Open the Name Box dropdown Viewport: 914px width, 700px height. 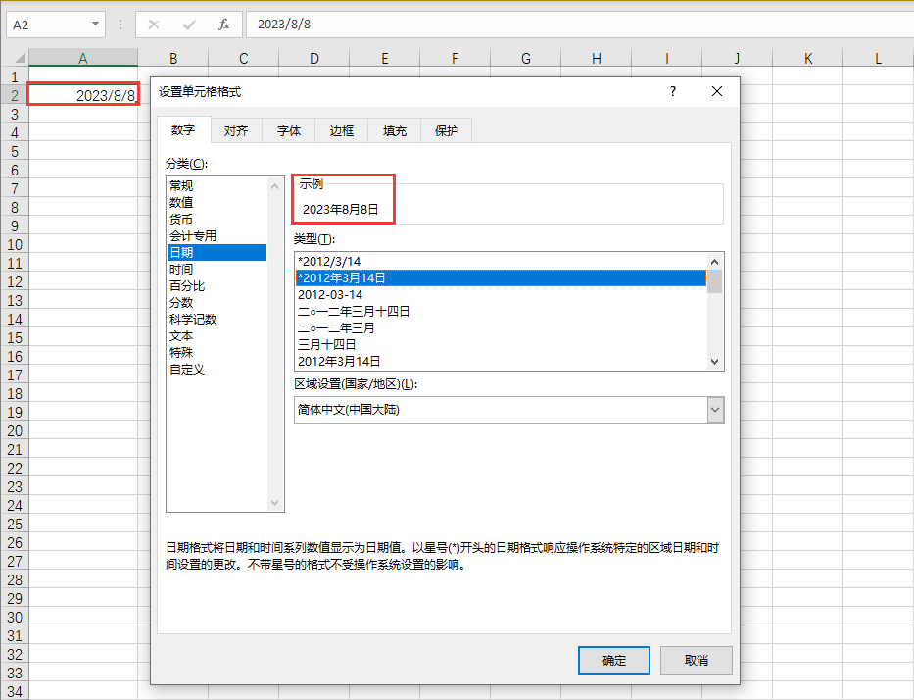pyautogui.click(x=94, y=24)
